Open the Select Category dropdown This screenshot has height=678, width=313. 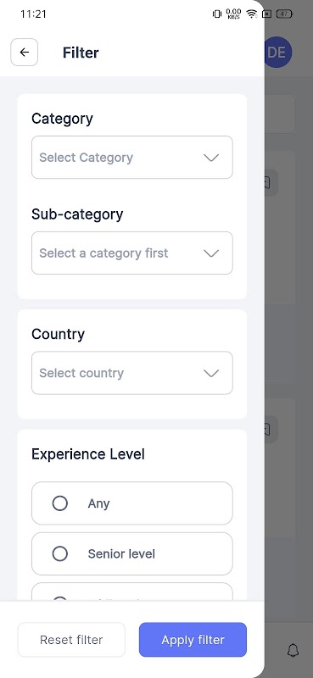pos(132,158)
